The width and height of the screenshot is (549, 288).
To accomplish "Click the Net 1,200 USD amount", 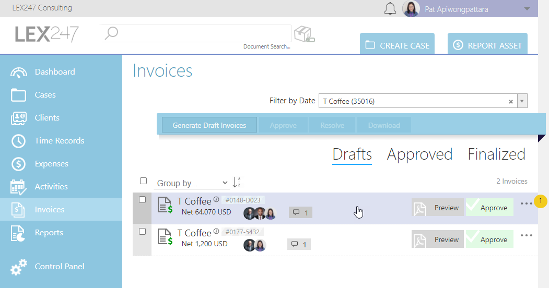I will coord(204,244).
